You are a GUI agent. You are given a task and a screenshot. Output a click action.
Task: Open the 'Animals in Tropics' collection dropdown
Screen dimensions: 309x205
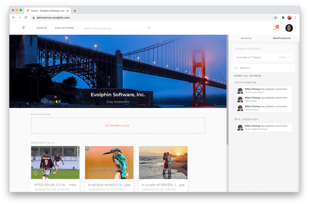pos(263,57)
